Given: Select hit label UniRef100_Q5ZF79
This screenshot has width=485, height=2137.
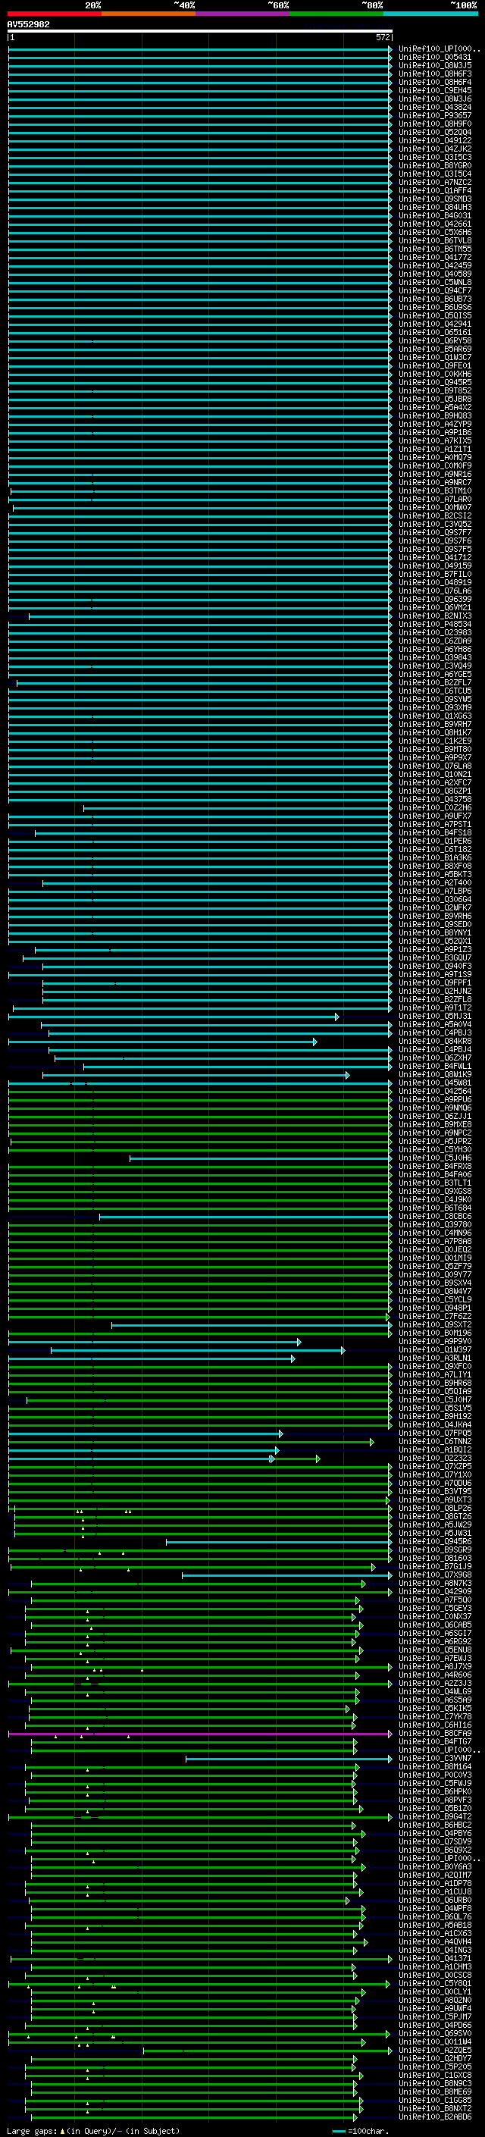Looking at the screenshot, I should 435,1266.
